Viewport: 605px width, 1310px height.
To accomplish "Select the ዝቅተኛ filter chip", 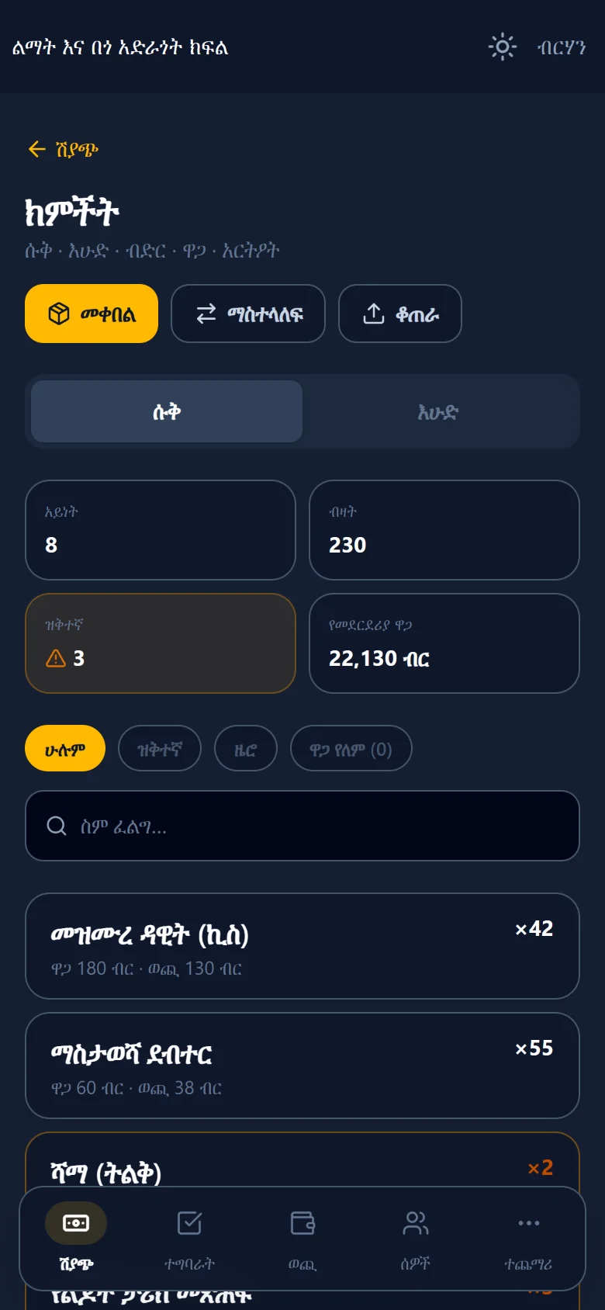I will point(160,748).
